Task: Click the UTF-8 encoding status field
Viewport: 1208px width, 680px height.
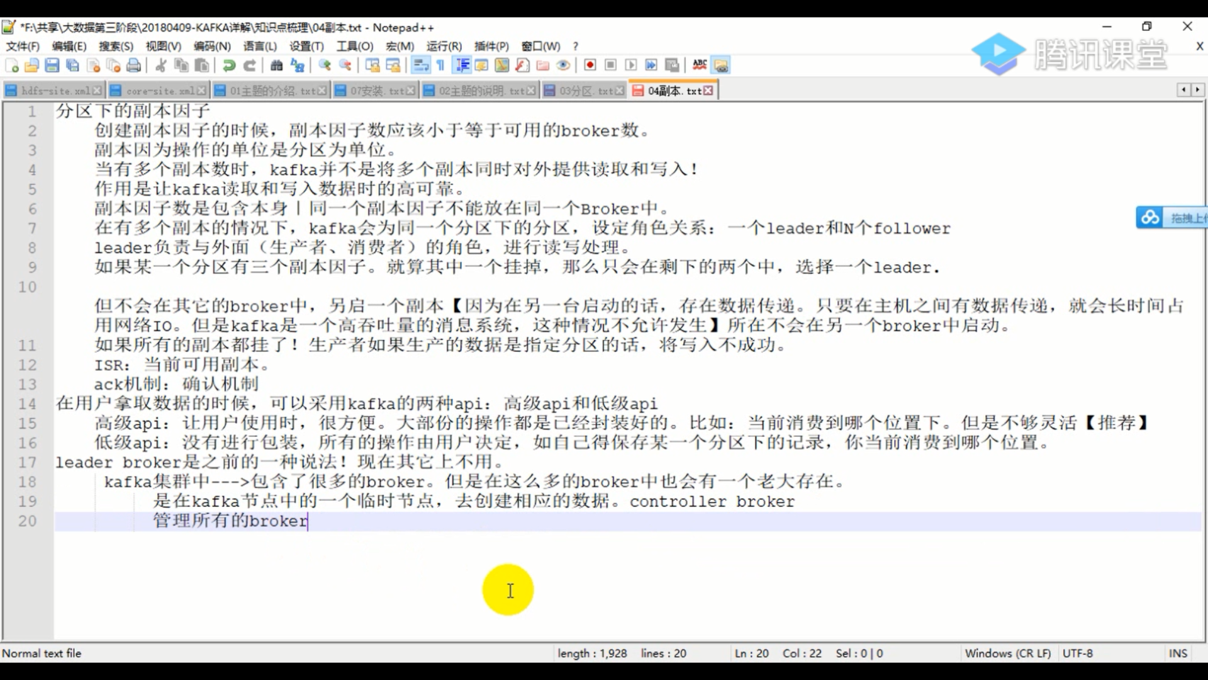Action: point(1077,653)
